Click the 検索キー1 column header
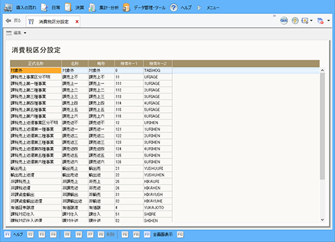335x242 pixels. [x=129, y=64]
